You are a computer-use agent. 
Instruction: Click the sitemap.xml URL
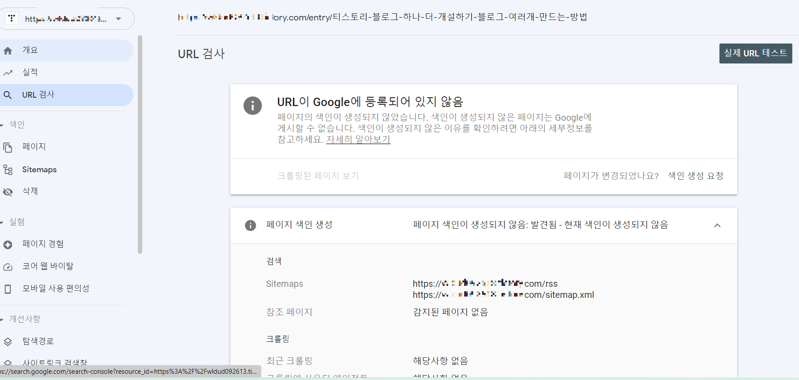503,295
